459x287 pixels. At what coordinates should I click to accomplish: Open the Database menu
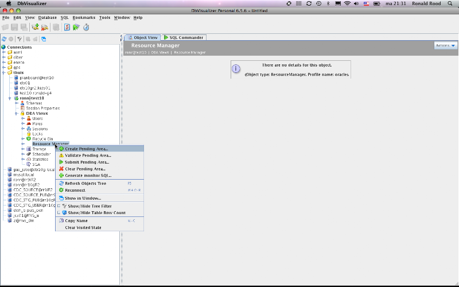(48, 18)
